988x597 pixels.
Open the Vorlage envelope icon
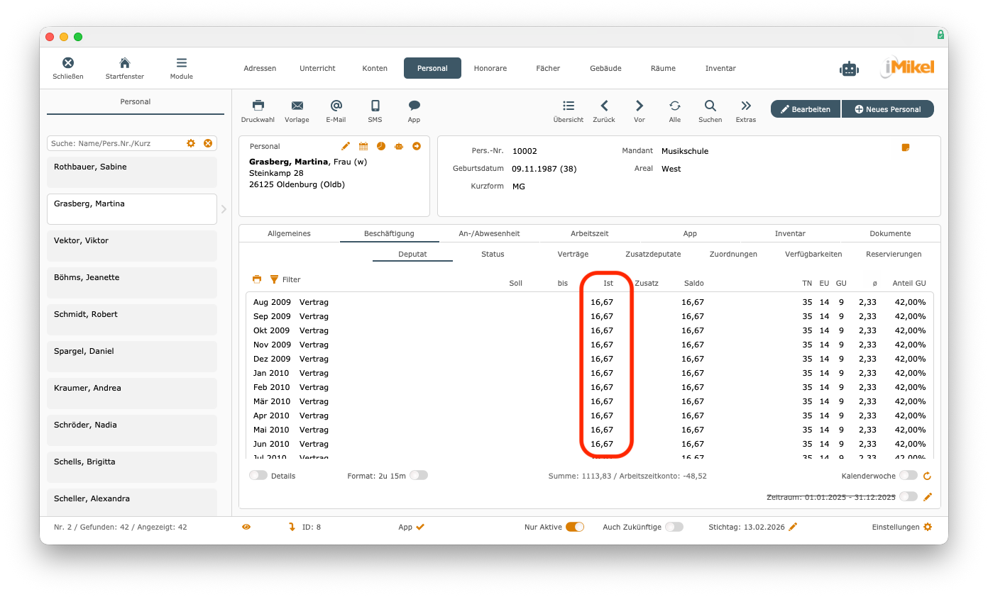(297, 106)
